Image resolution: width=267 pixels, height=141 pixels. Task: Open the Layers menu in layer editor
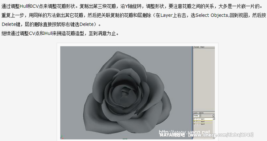(195, 113)
